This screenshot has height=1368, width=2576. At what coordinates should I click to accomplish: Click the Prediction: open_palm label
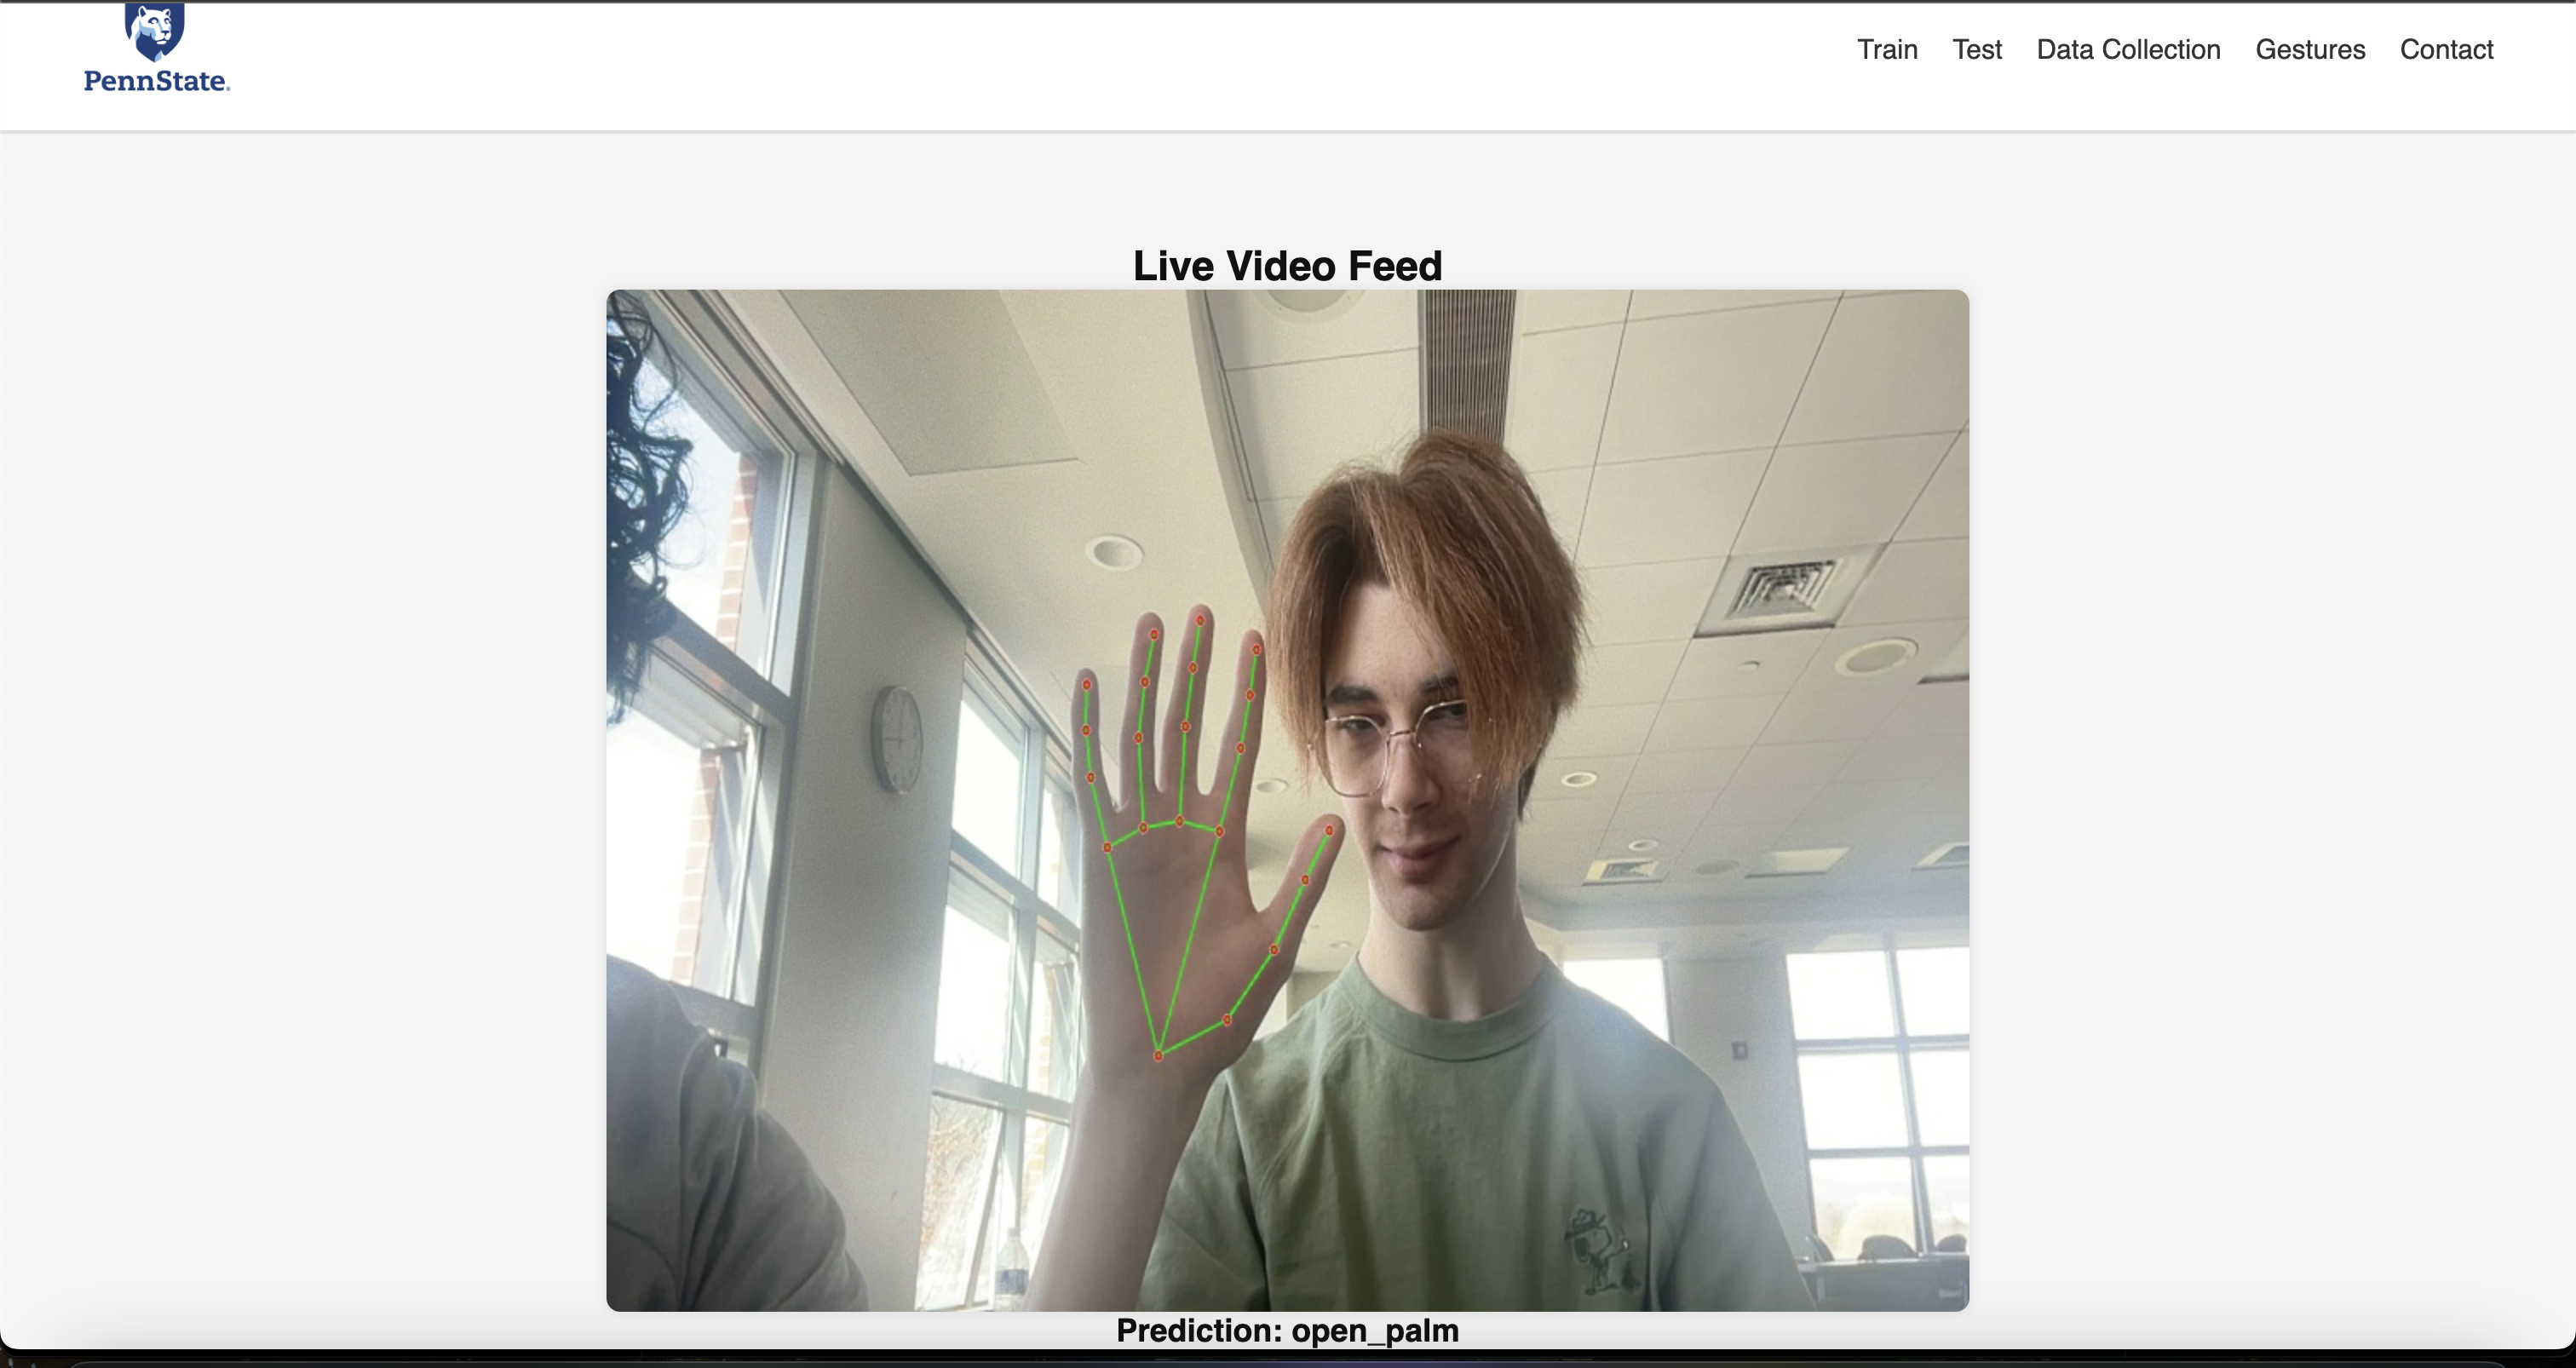coord(1287,1331)
